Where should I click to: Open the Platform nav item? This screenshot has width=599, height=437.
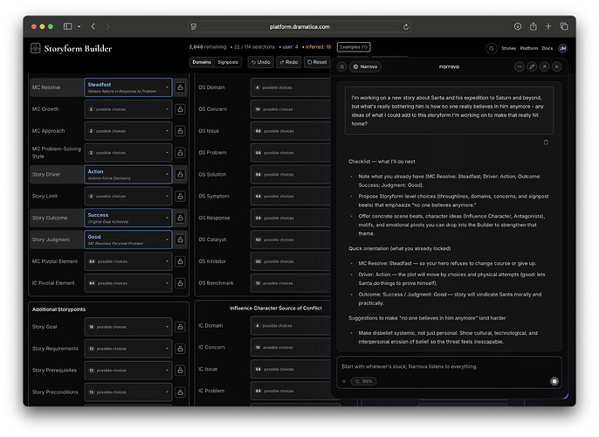click(529, 48)
